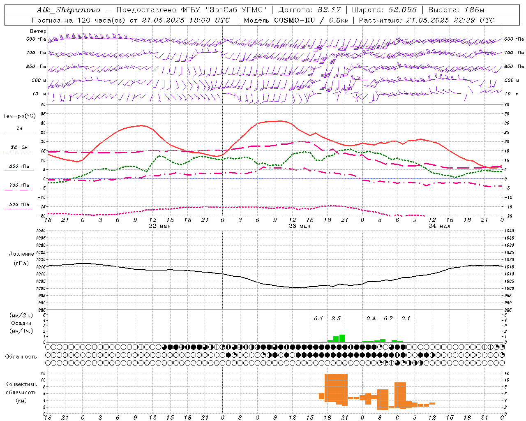Click the (км) unit under convective cloudiness
526x421 pixels.
coord(21,400)
